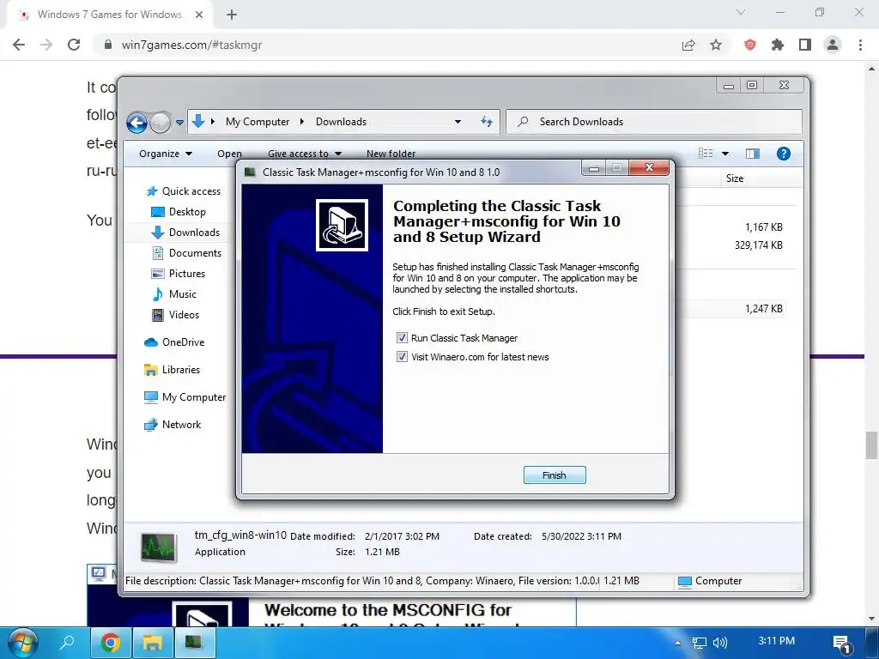Open the Chrome profile avatar
The width and height of the screenshot is (879, 659).
pyautogui.click(x=833, y=45)
